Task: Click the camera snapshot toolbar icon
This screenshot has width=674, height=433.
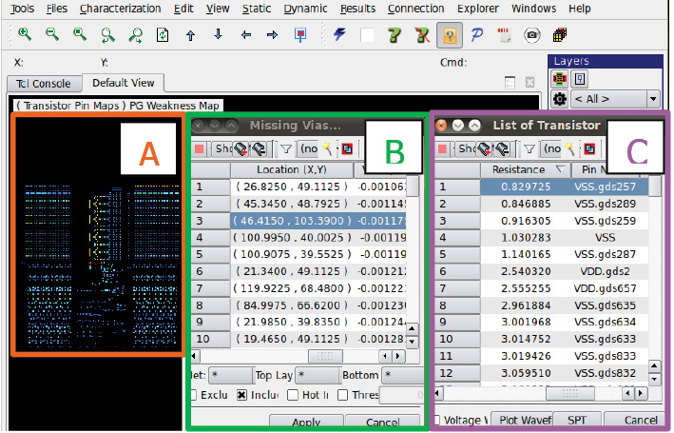Action: click(x=532, y=34)
